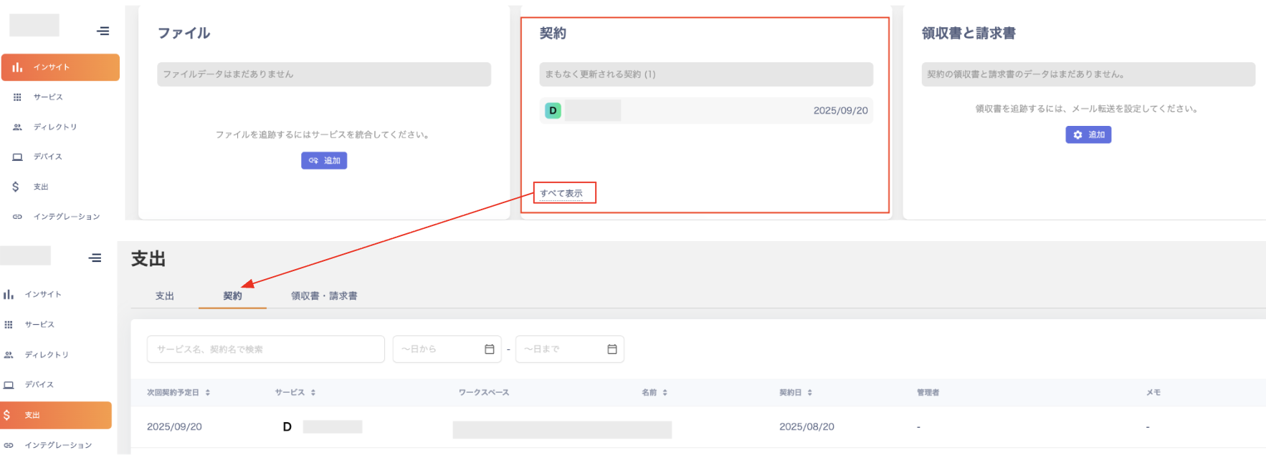The height and width of the screenshot is (455, 1266).
Task: Select the orange-highlighted 支出 sidebar item
Action: pyautogui.click(x=56, y=415)
